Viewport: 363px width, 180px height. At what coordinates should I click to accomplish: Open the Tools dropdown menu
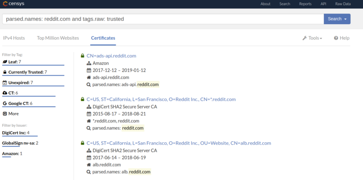click(312, 38)
